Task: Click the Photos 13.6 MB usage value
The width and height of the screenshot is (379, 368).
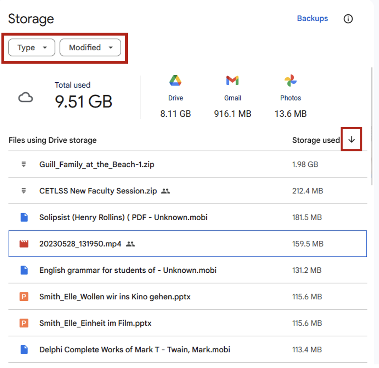Action: [291, 114]
